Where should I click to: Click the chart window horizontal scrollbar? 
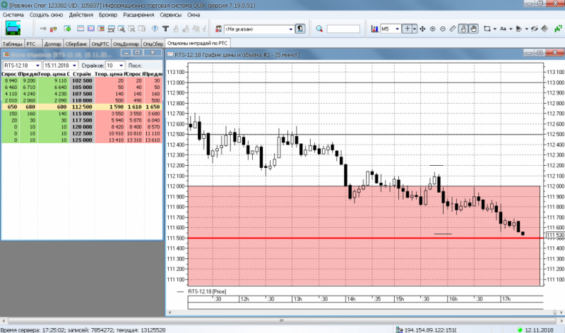[x=364, y=313]
